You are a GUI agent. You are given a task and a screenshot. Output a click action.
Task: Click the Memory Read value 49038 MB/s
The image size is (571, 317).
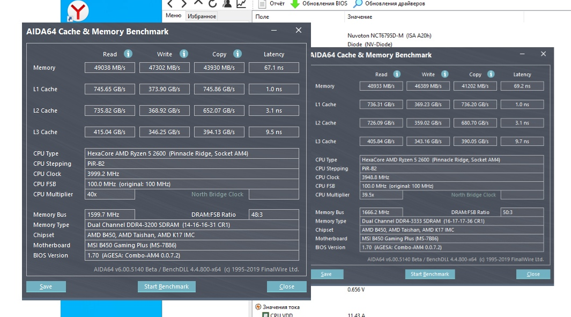pyautogui.click(x=109, y=68)
